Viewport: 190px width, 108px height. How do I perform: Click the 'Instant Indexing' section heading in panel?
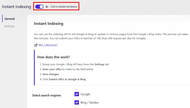(48, 24)
